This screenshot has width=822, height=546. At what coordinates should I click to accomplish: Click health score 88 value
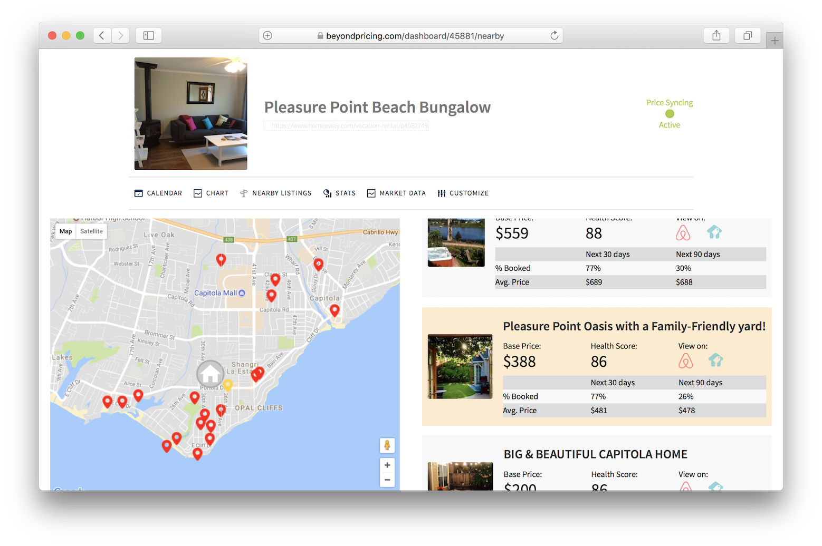pos(594,233)
